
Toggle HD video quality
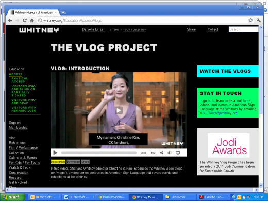pyautogui.click(x=153, y=153)
